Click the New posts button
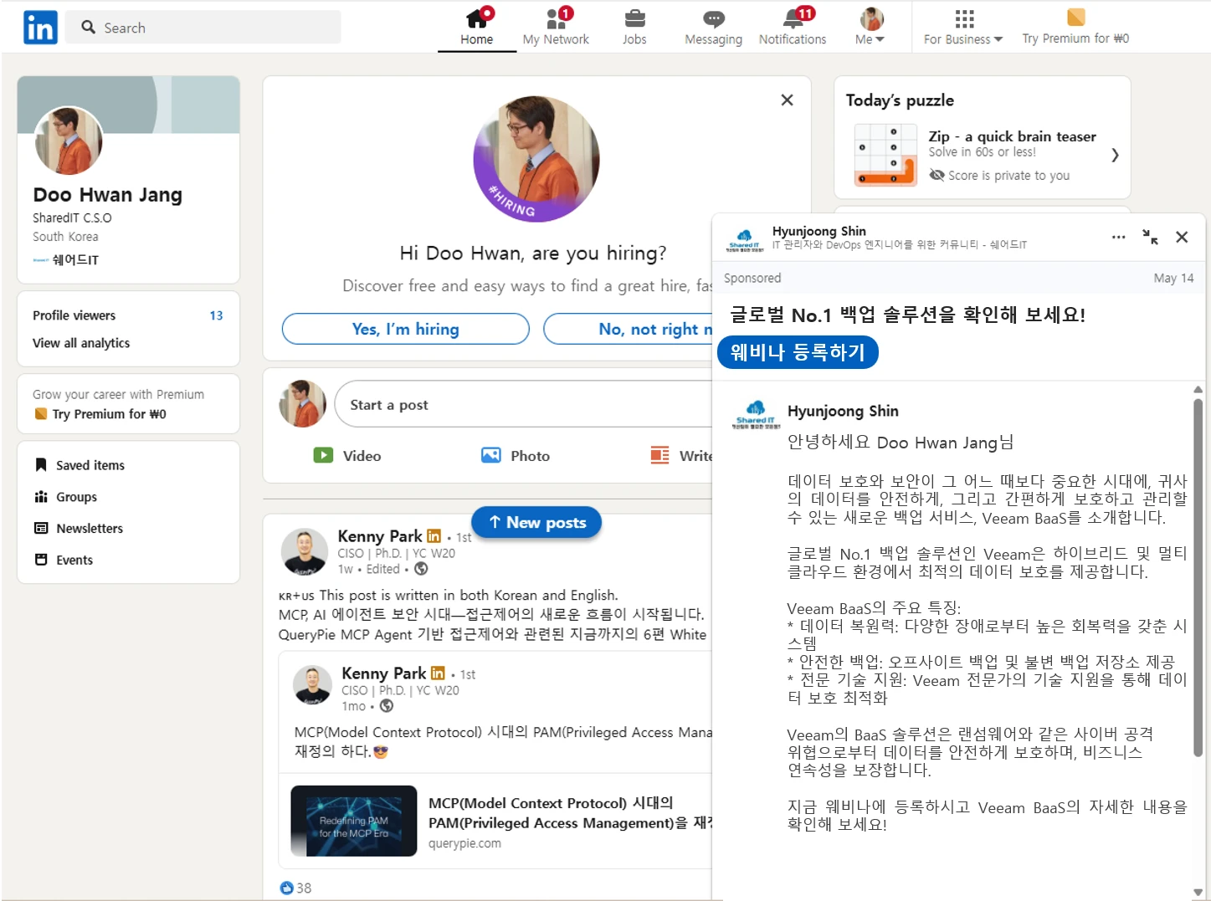Image resolution: width=1211 pixels, height=901 pixels. click(536, 522)
